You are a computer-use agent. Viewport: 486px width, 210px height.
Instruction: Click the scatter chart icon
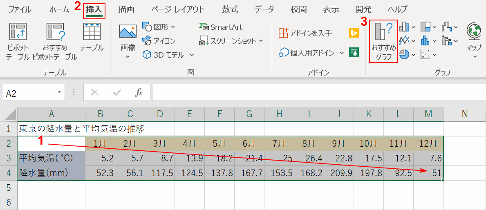pos(426,55)
